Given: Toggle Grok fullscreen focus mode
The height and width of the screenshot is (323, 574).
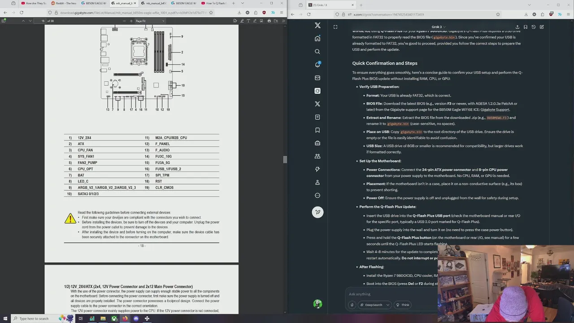Looking at the screenshot, I should pos(335,27).
